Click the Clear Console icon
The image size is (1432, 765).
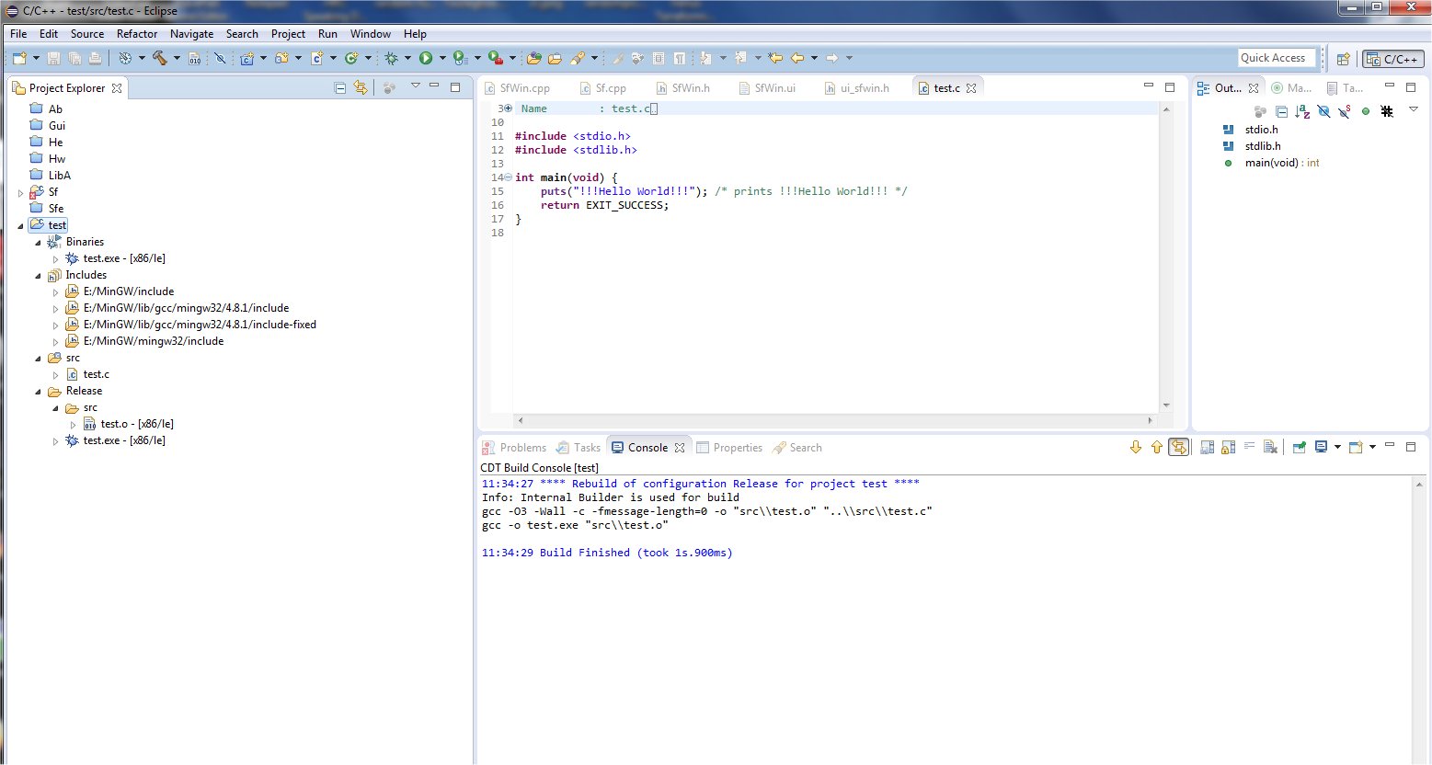(x=1270, y=448)
